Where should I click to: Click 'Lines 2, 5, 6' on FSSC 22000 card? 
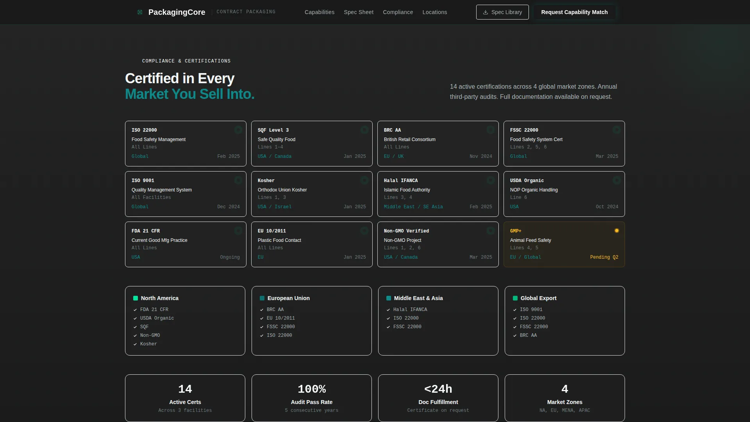(528, 147)
